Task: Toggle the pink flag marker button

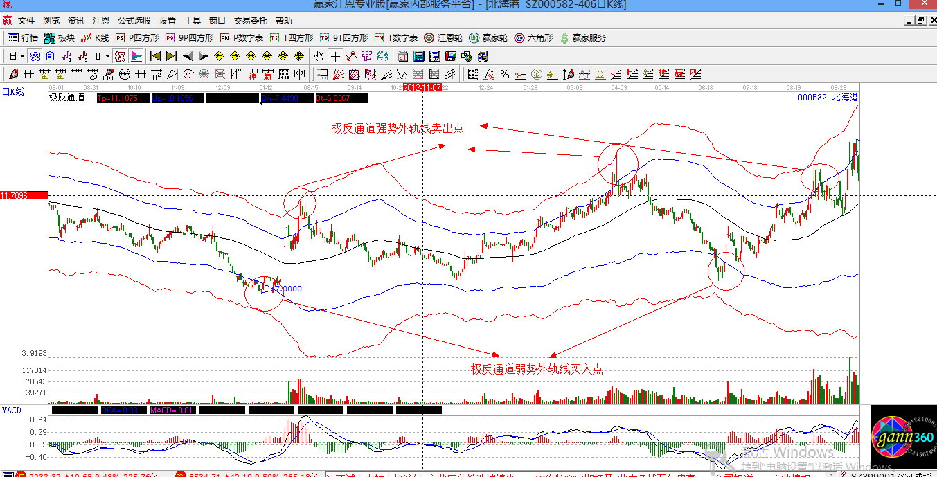Action: (x=136, y=56)
